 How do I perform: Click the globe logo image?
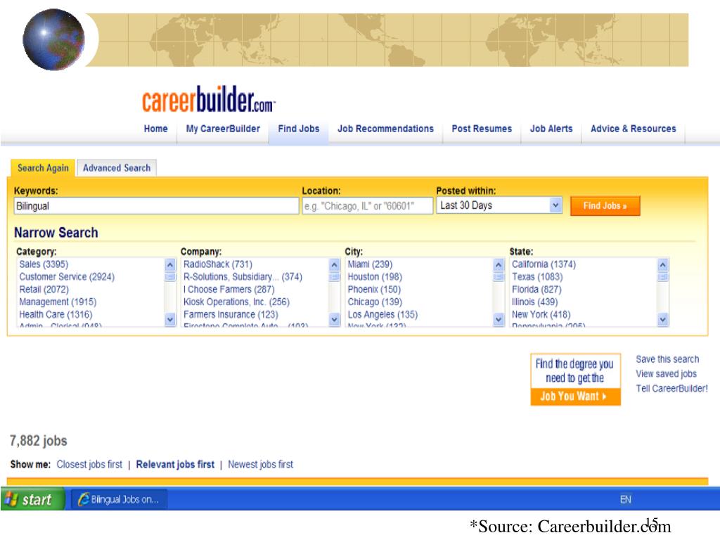point(53,39)
